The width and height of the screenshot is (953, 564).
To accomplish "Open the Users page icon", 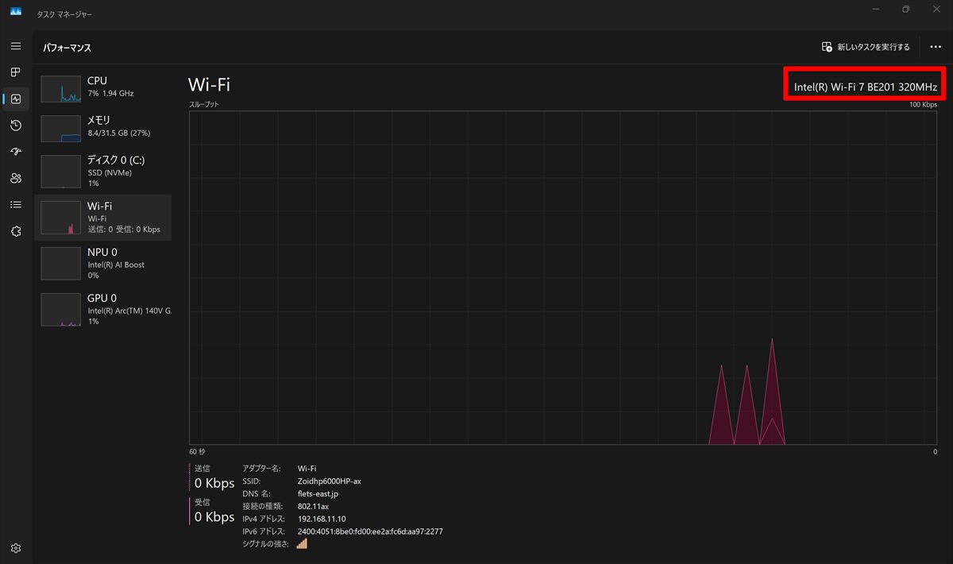I will 16,178.
